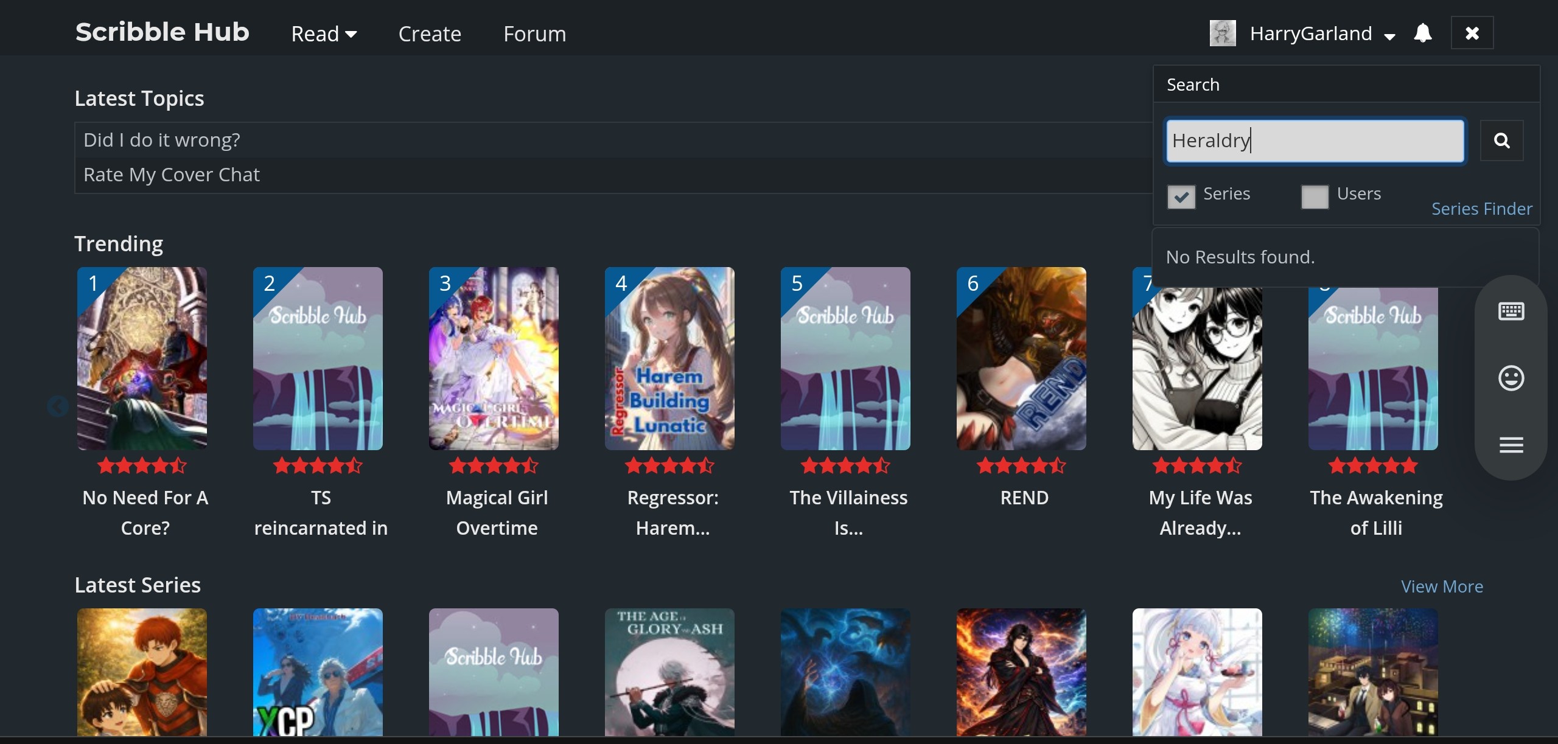Viewport: 1558px width, 744px height.
Task: Go to the Forum page
Action: pos(534,34)
